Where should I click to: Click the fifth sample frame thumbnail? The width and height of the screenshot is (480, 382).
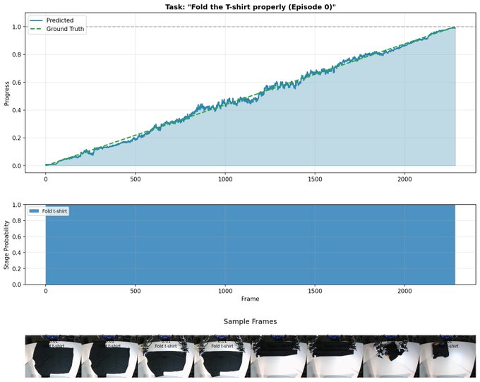(x=278, y=356)
